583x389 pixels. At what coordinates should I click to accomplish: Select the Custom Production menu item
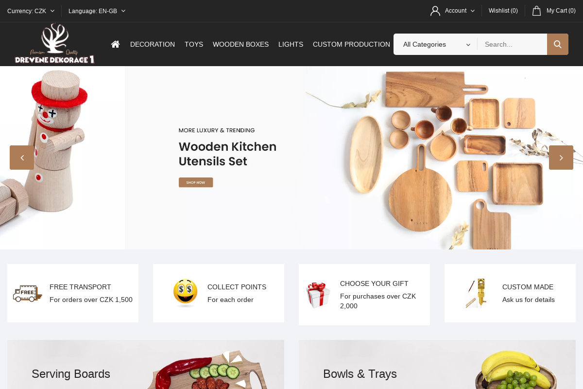click(x=351, y=44)
